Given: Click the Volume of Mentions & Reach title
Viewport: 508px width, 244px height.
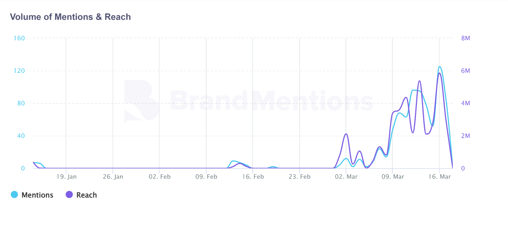Looking at the screenshot, I should tap(70, 17).
